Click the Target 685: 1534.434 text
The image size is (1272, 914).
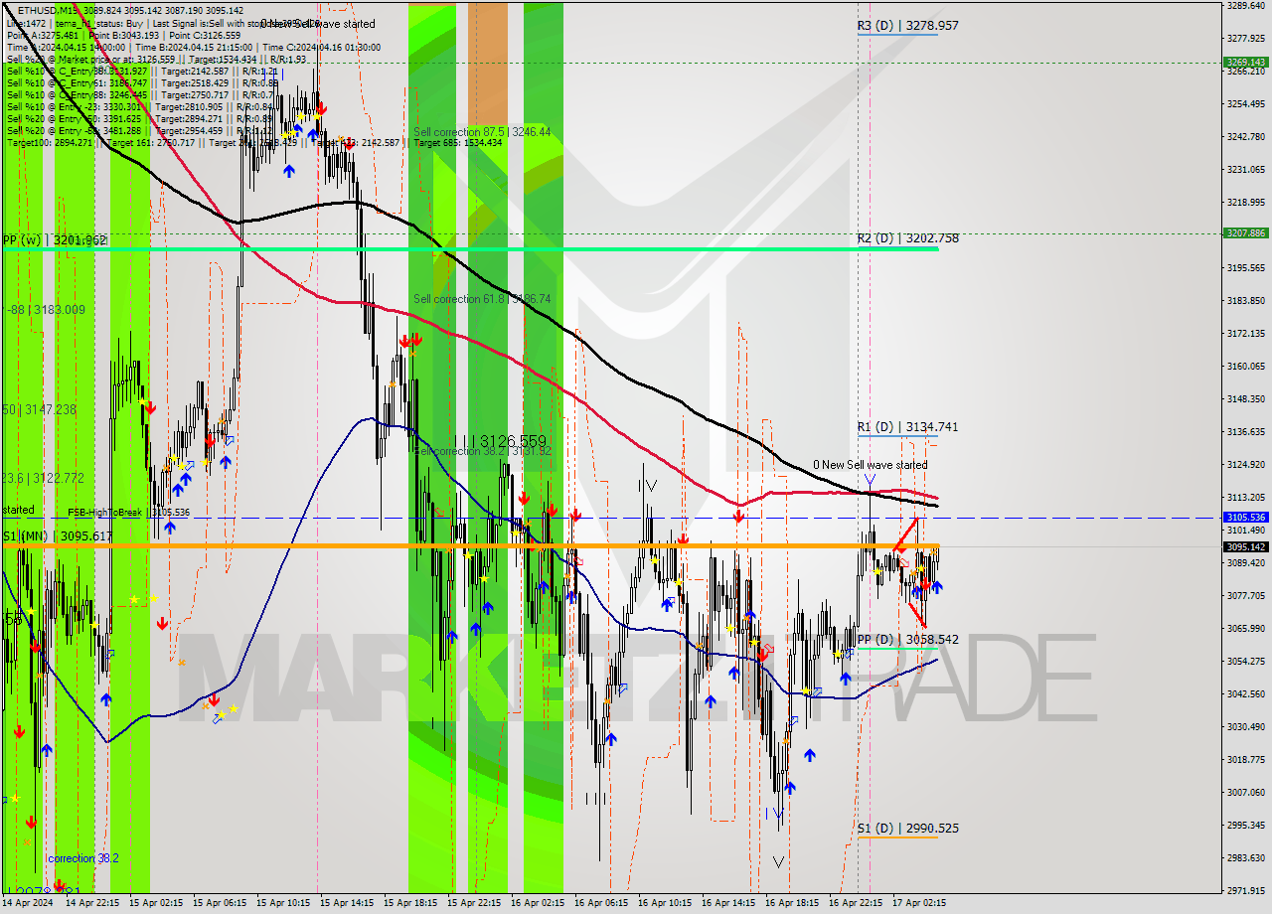458,142
